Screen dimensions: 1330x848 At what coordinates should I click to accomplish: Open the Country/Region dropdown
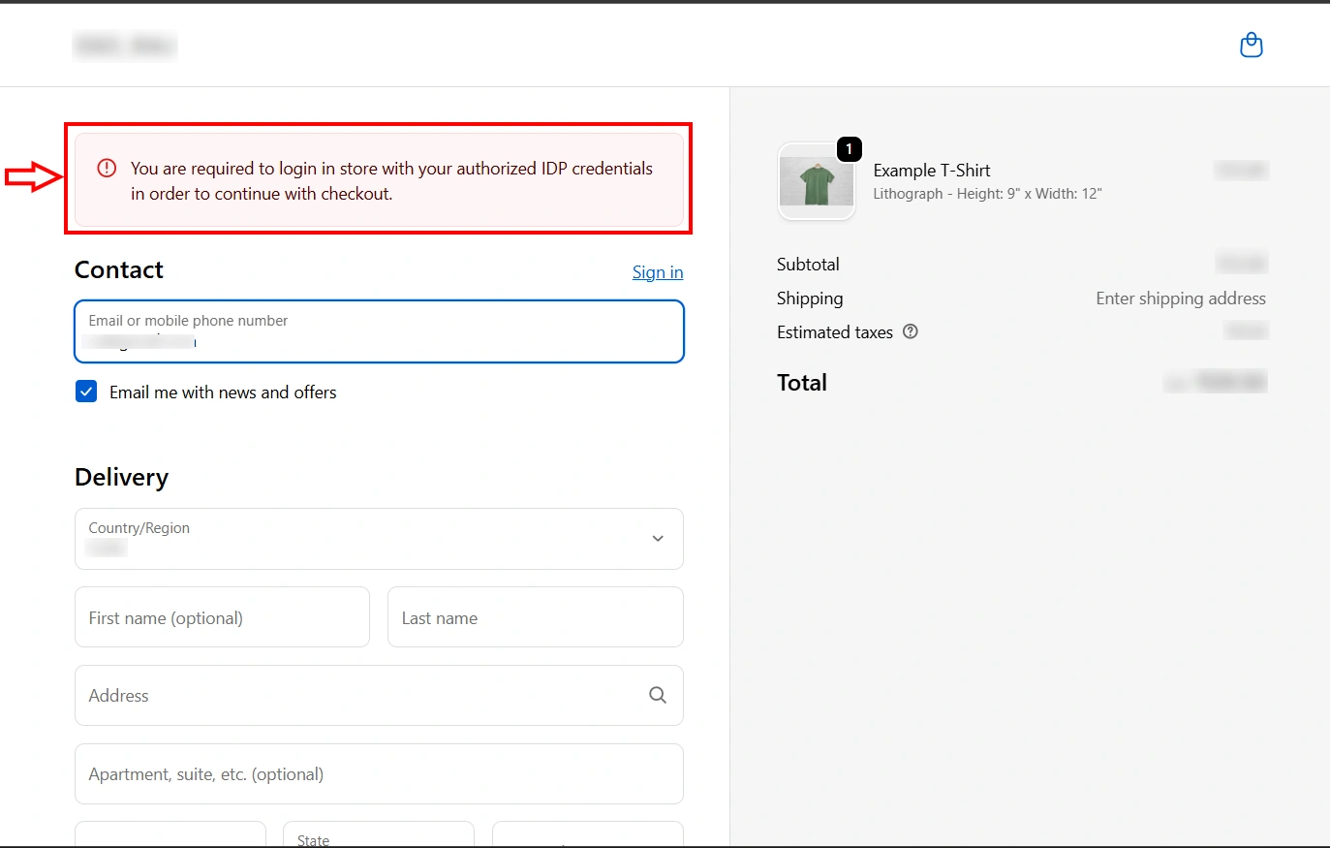(378, 539)
